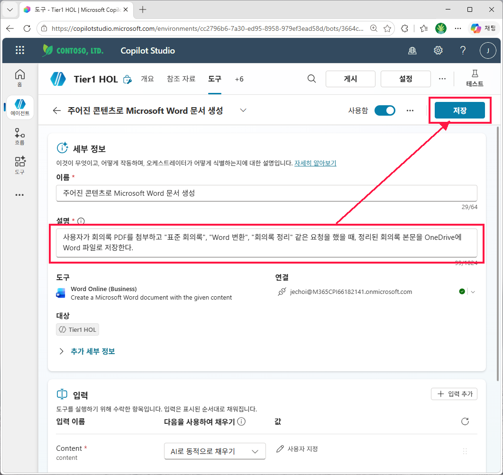Viewport: 503px width, 475px height.
Task: Open a new browser tab
Action: coord(142,9)
